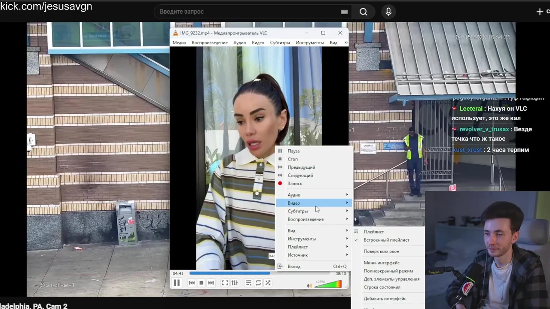Click the pause button in VLC controls
550x309 pixels.
[x=177, y=283]
